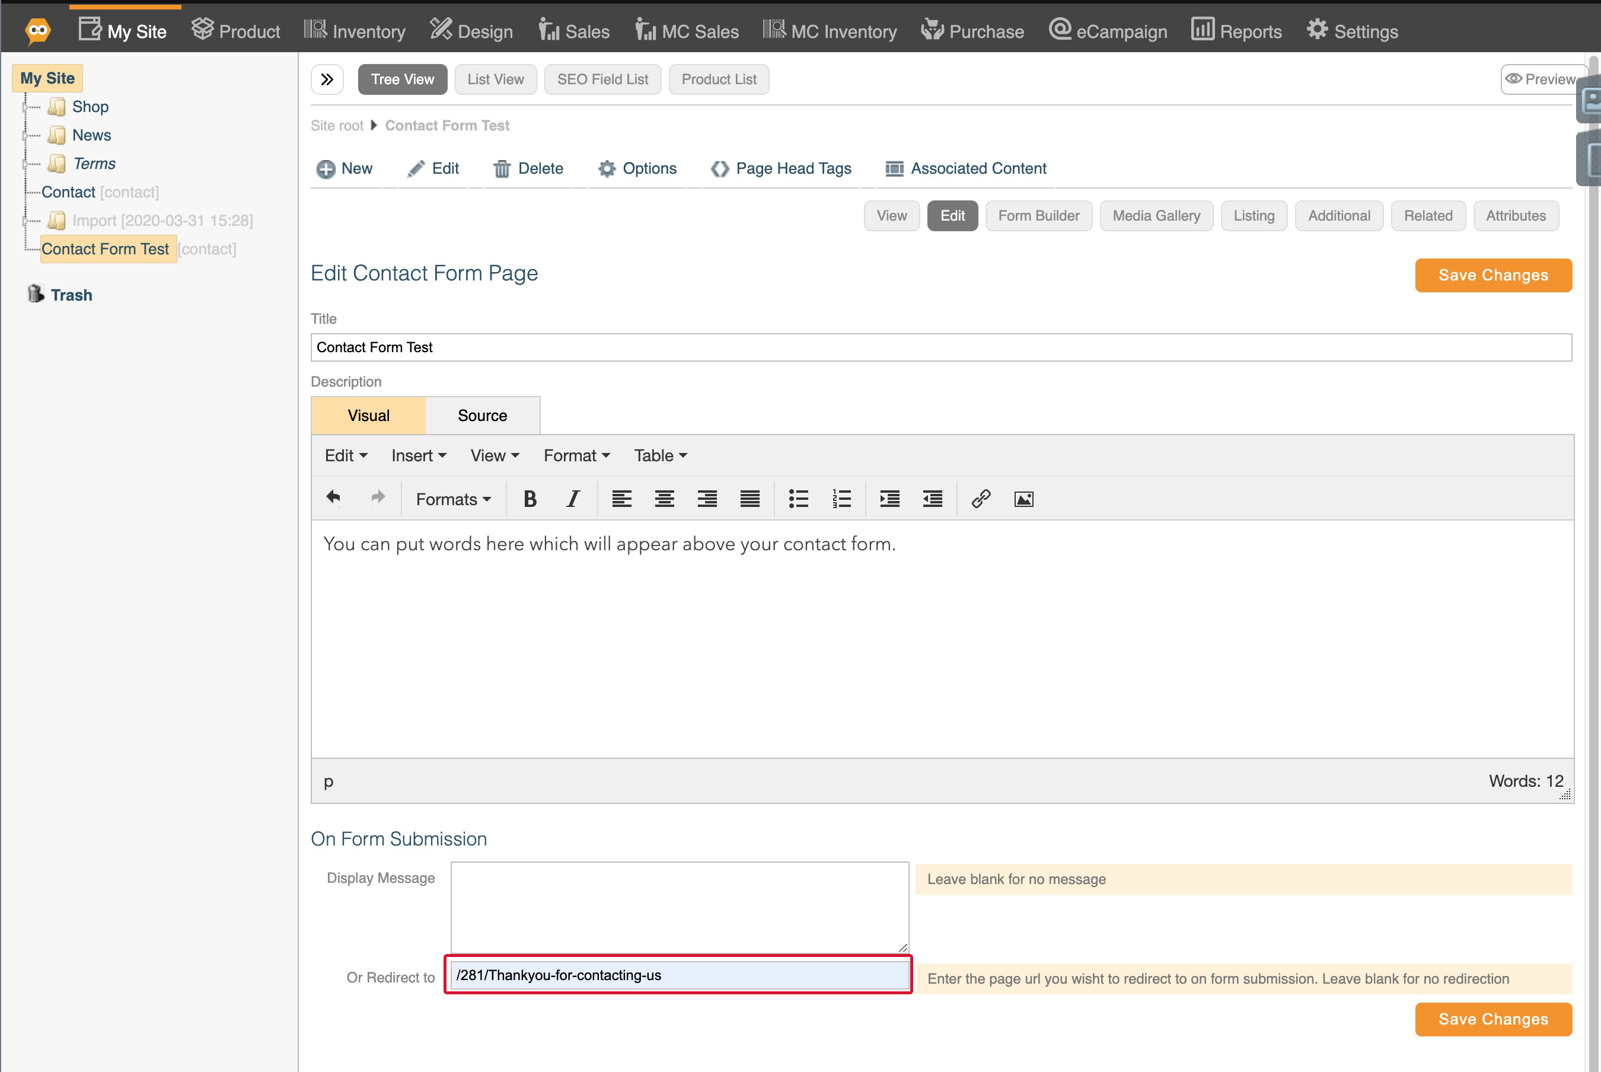This screenshot has height=1072, width=1601.
Task: Click the numbered list icon
Action: (843, 500)
